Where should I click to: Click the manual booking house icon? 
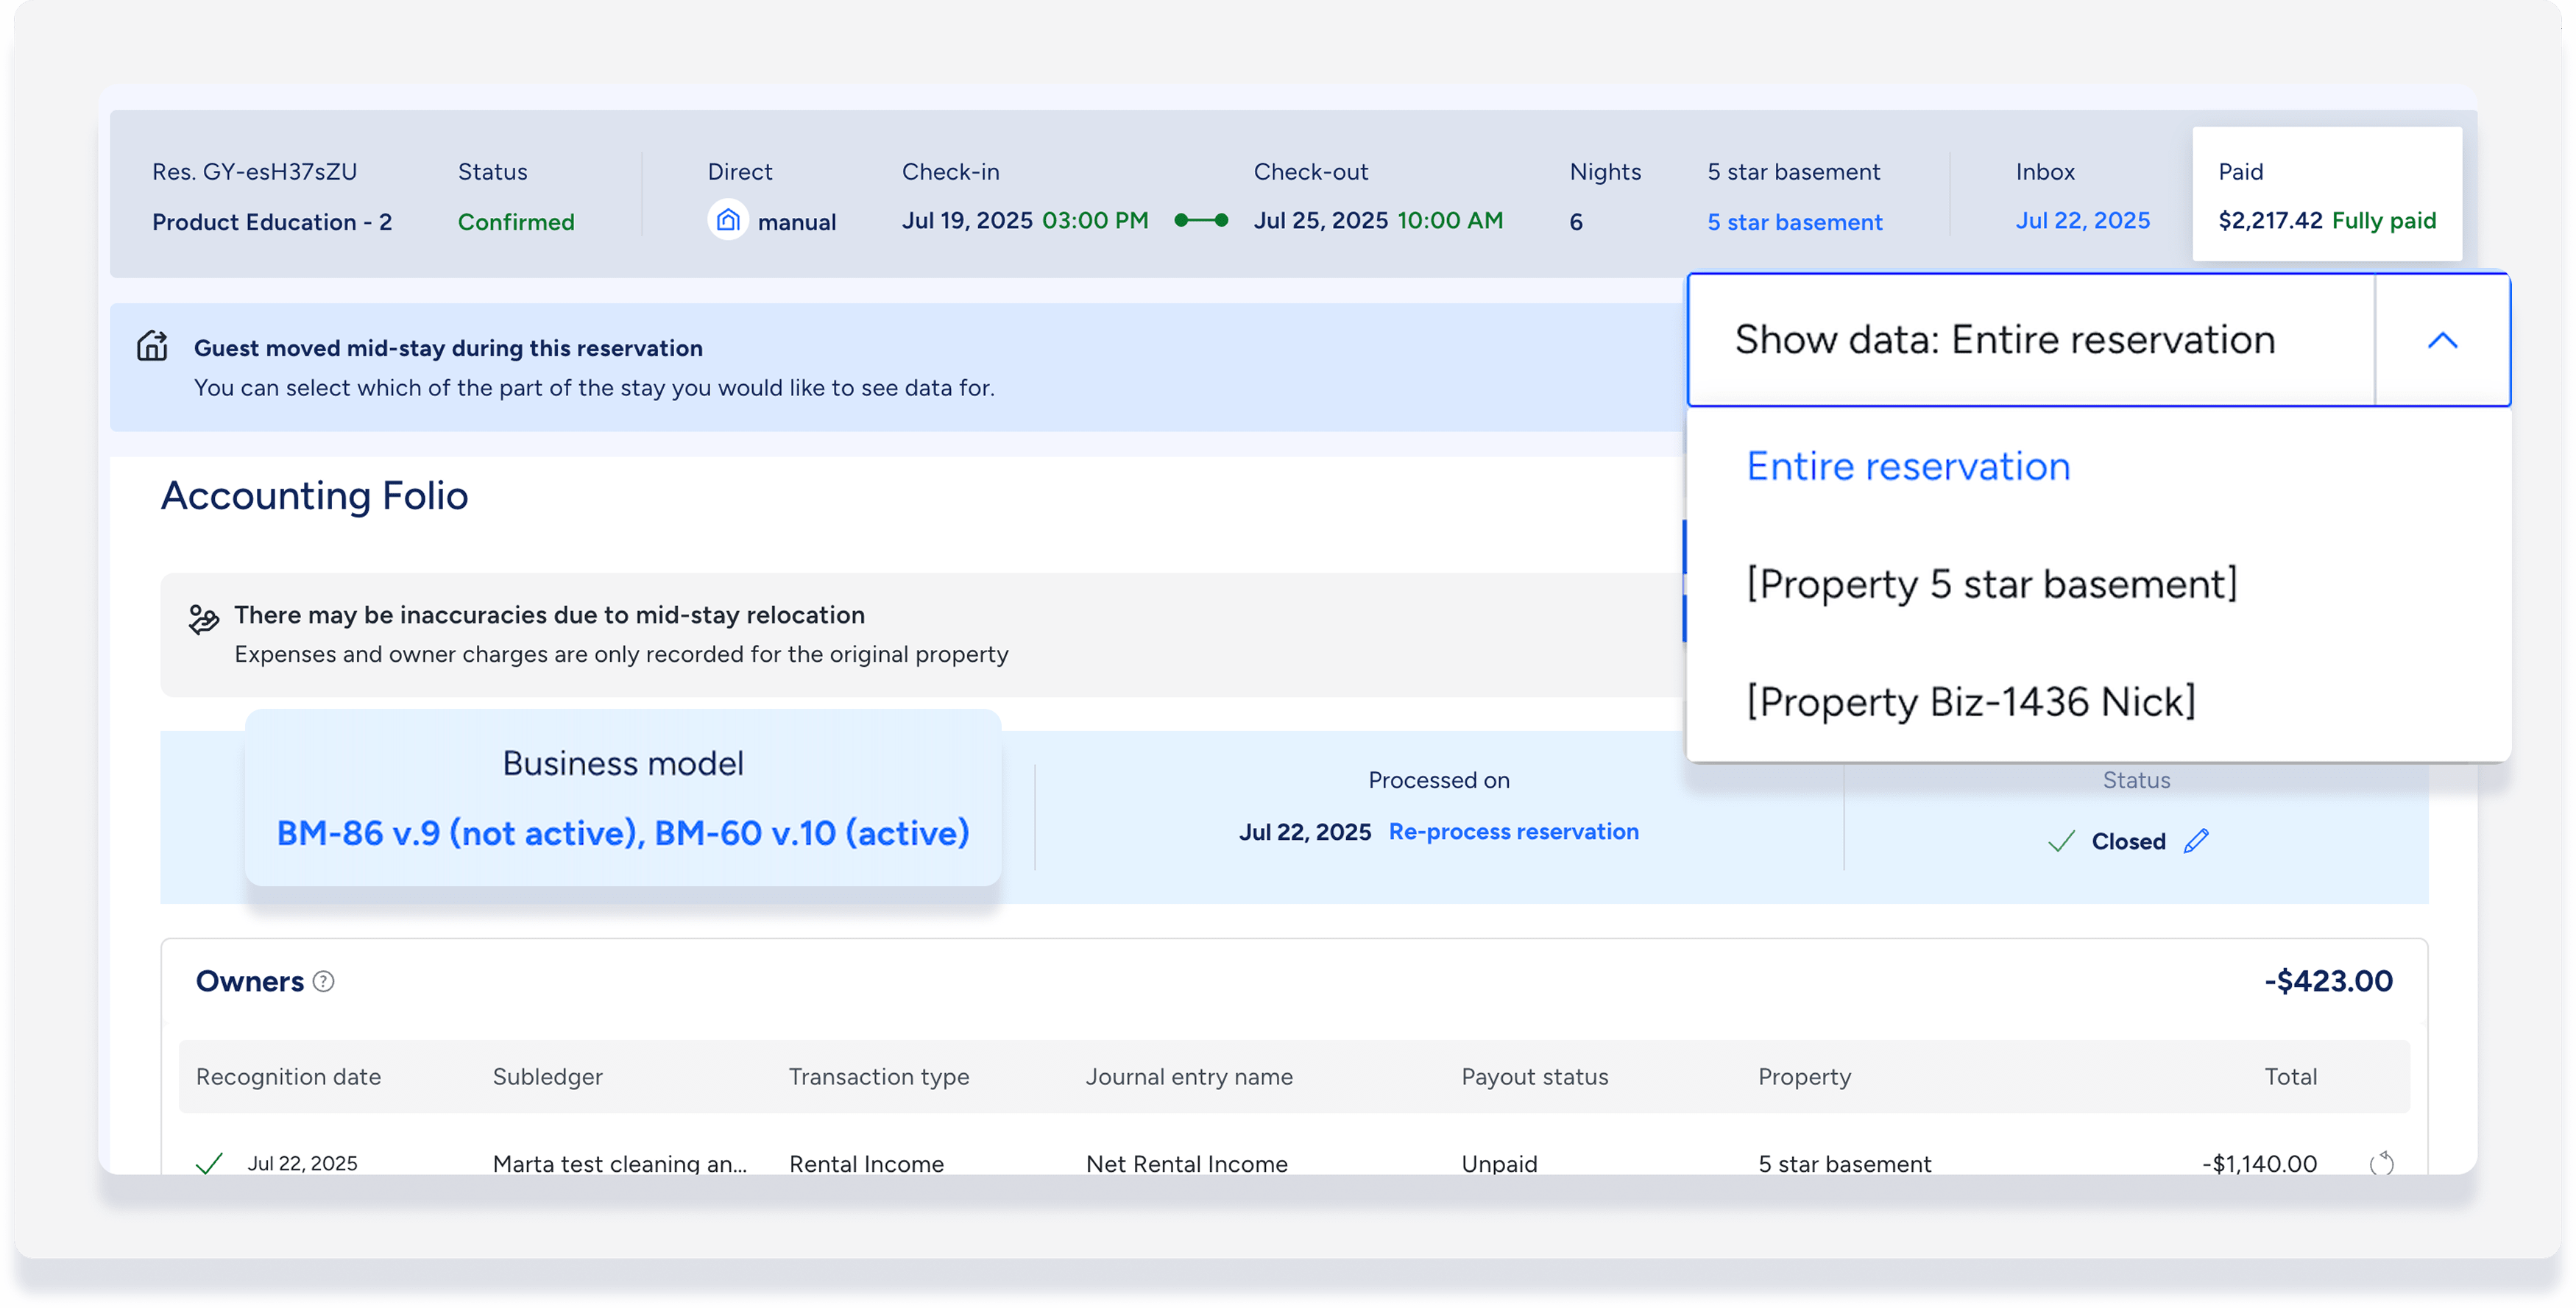728,220
